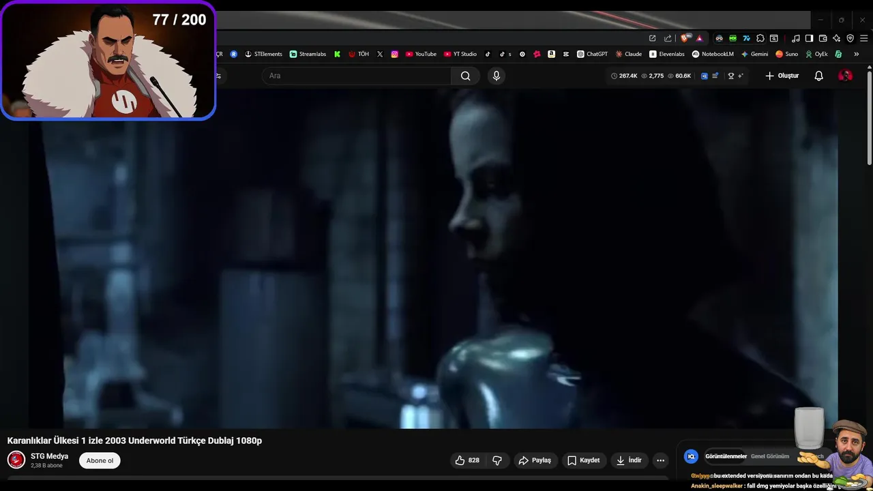This screenshot has width=873, height=491.
Task: Open the blue R bookmark icon
Action: tap(234, 54)
